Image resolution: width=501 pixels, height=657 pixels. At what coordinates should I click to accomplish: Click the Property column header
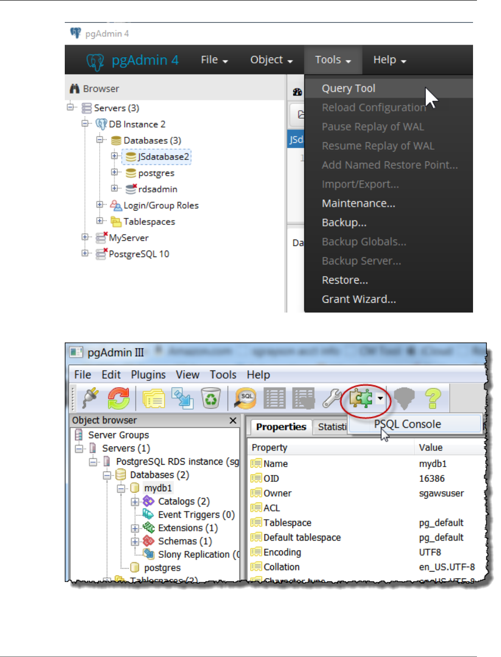[331, 447]
